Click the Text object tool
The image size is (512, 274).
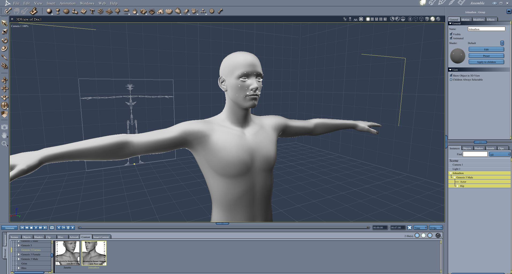pyautogui.click(x=92, y=11)
